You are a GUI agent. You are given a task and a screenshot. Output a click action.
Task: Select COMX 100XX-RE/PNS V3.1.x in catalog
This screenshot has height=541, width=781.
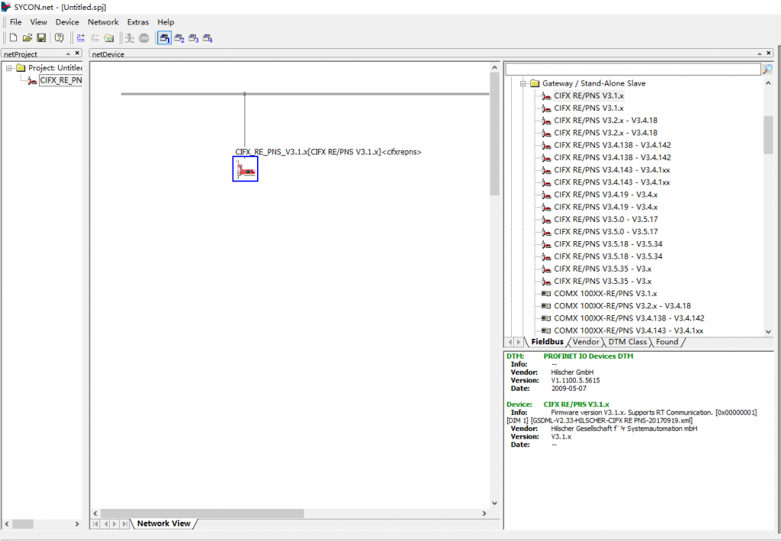pyautogui.click(x=605, y=293)
